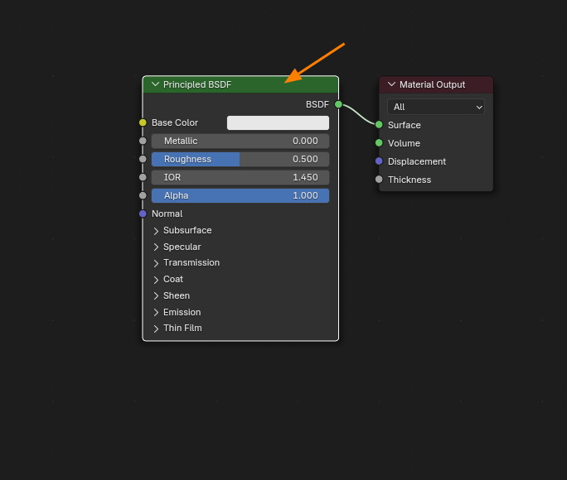Adjust the Metallic value slider

pos(240,142)
